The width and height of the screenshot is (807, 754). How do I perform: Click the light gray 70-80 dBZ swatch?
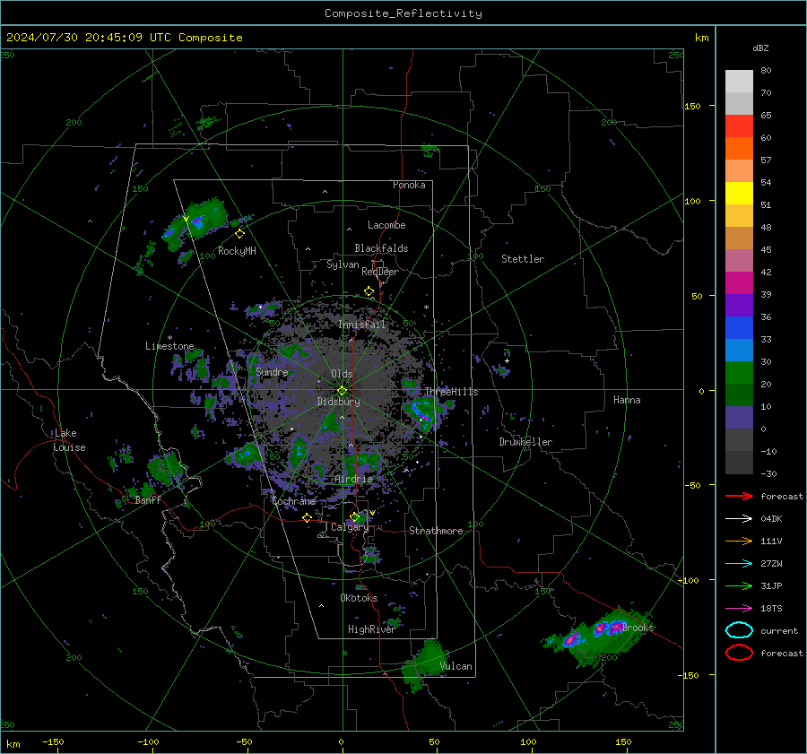click(x=739, y=82)
